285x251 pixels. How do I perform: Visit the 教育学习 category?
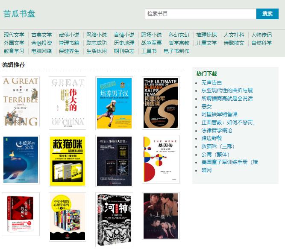14,51
